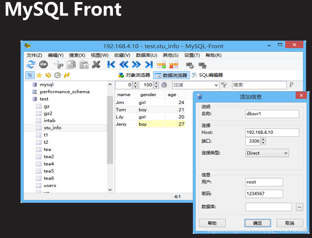
Task: Click the gender column header
Action: (x=151, y=95)
